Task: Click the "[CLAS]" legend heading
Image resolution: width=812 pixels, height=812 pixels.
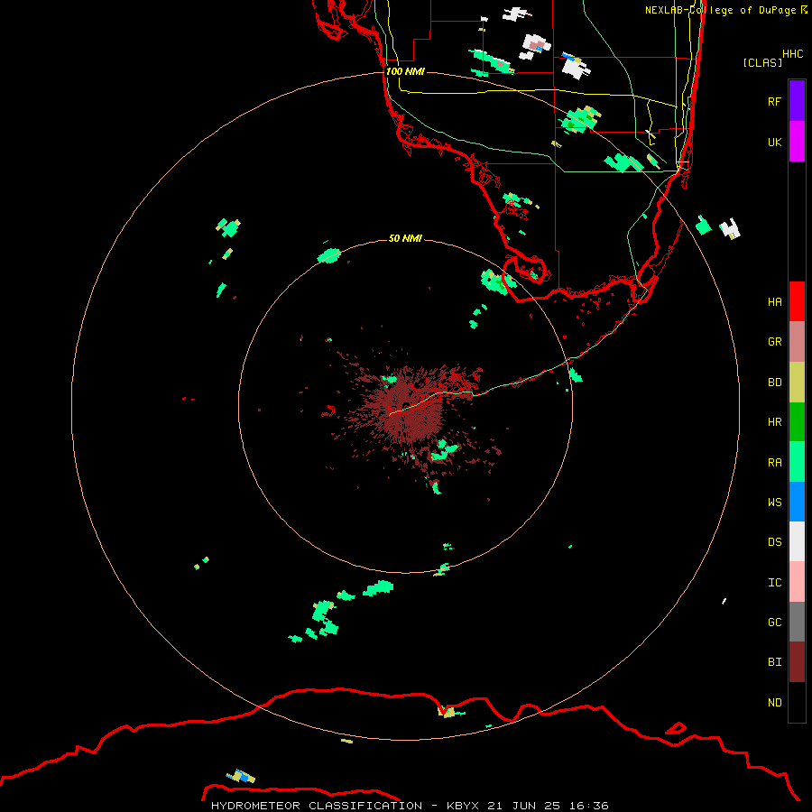Action: pos(762,62)
